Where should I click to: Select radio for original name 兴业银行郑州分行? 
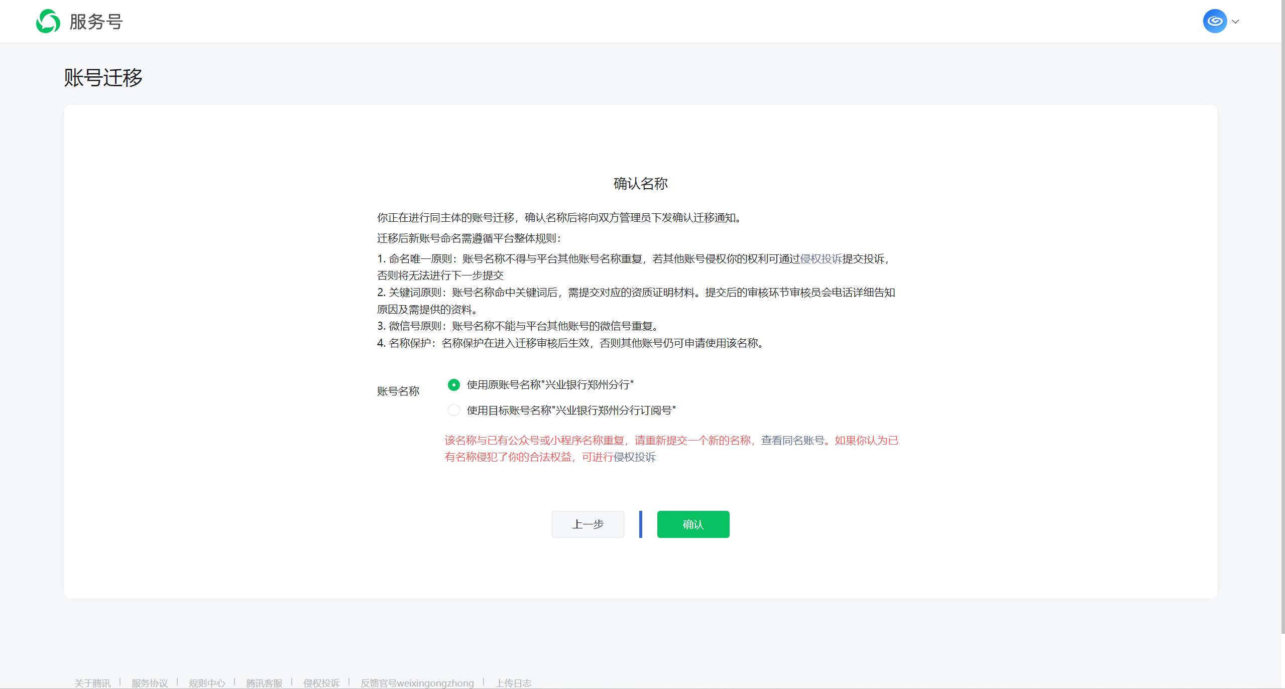click(x=453, y=385)
